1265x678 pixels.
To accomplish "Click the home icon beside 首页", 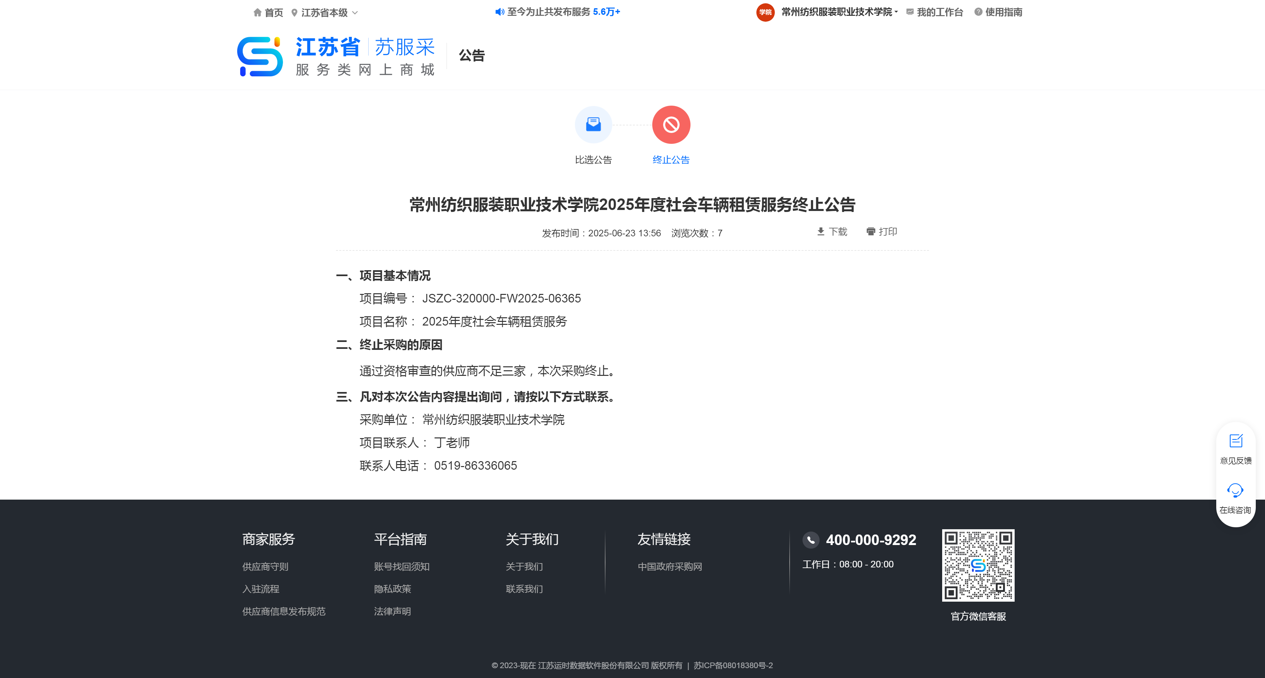I will (x=257, y=12).
